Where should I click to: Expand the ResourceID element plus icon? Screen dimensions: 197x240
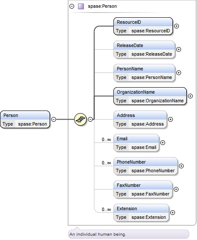[x=176, y=26]
